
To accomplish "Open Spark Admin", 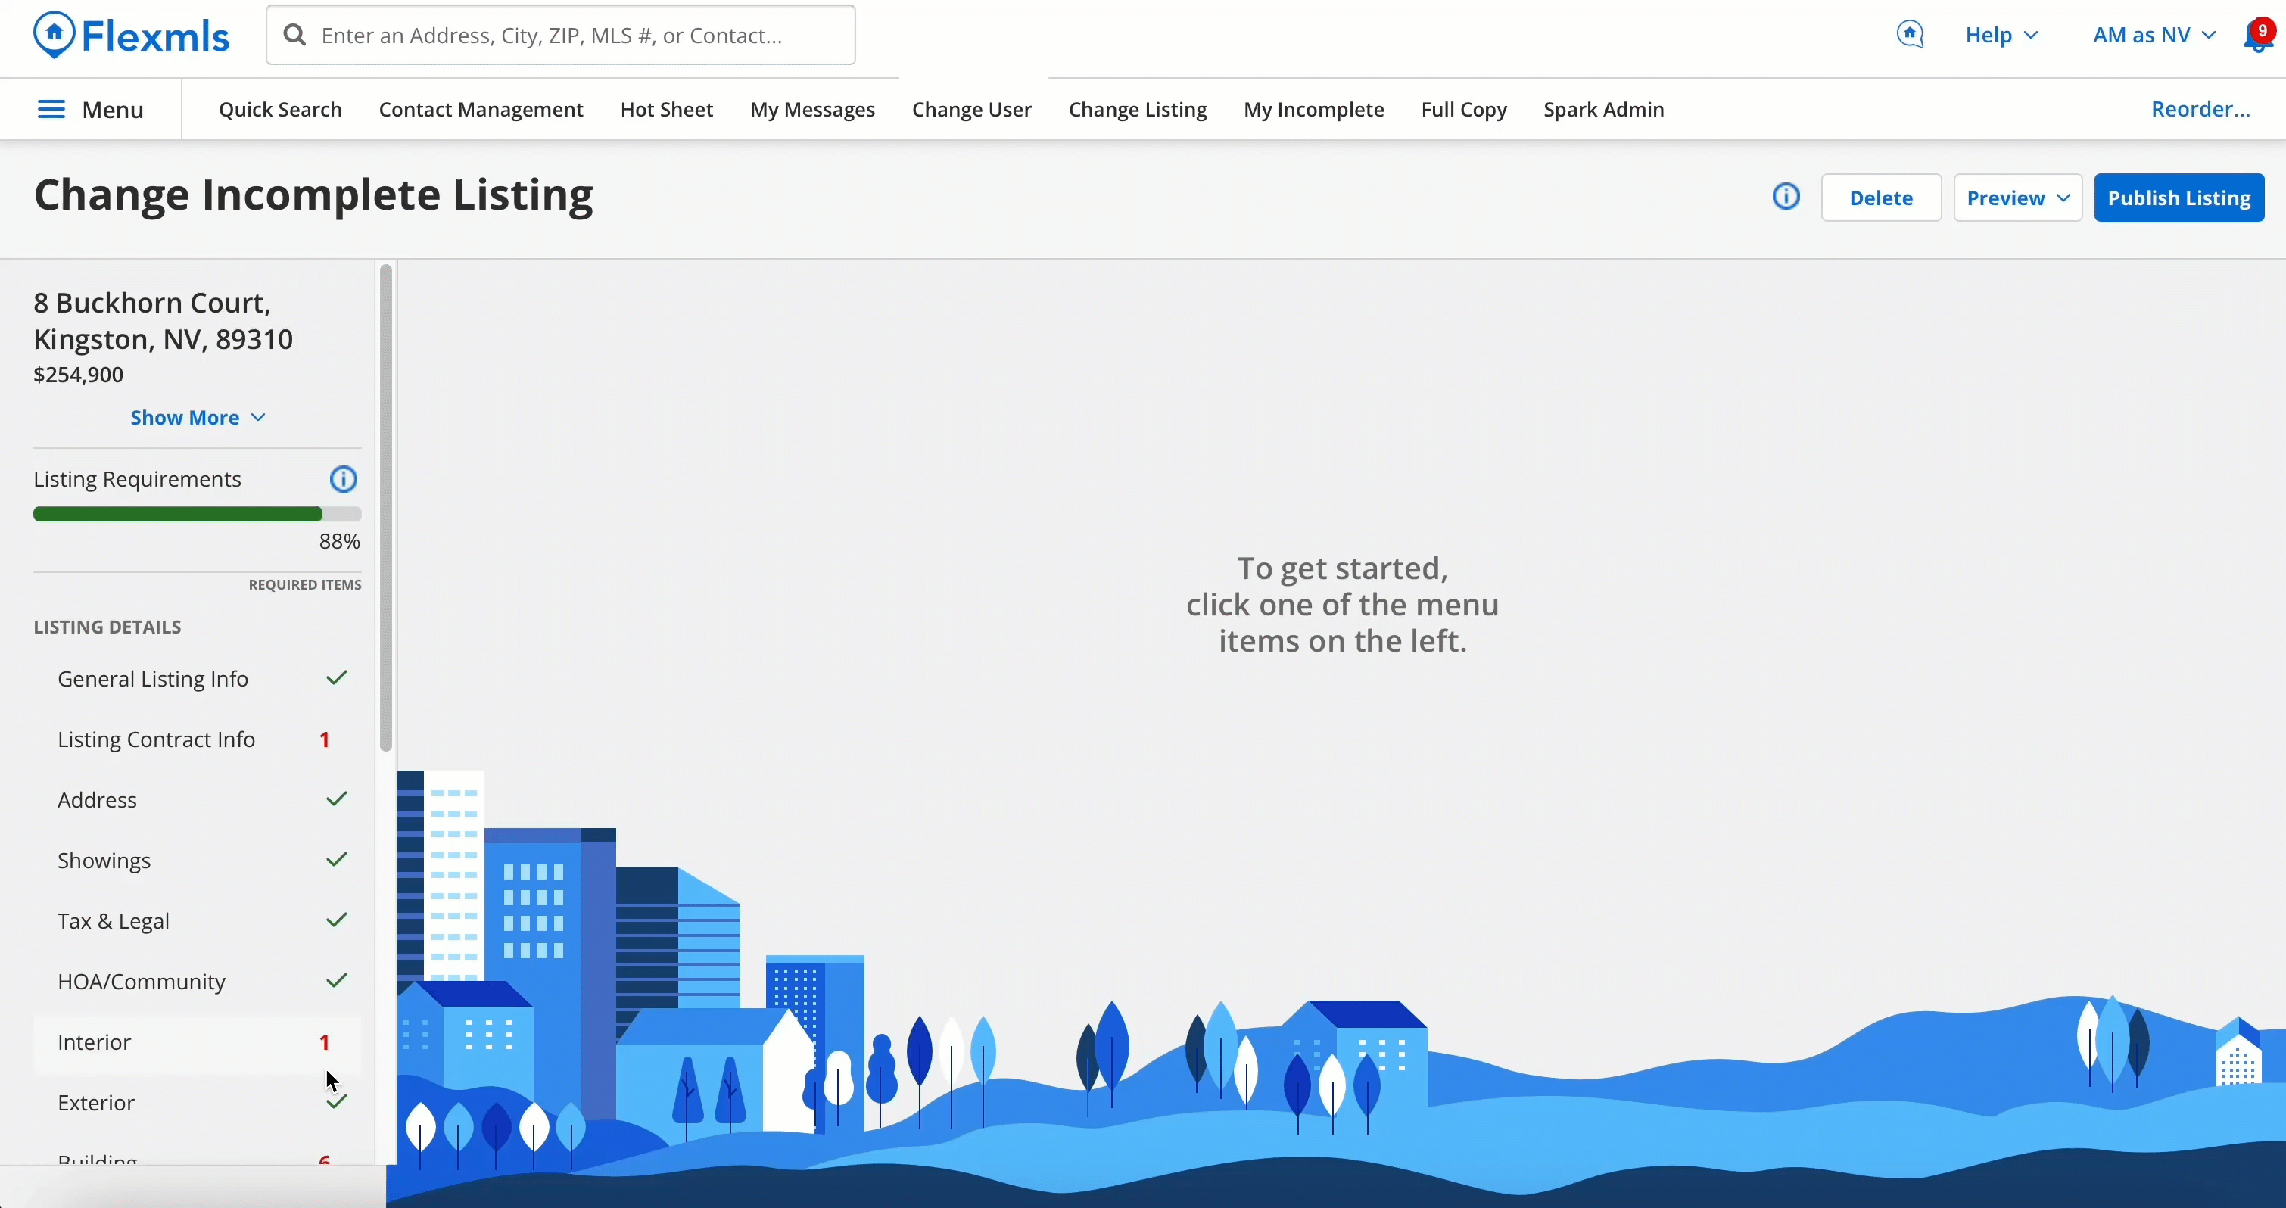I will point(1603,109).
